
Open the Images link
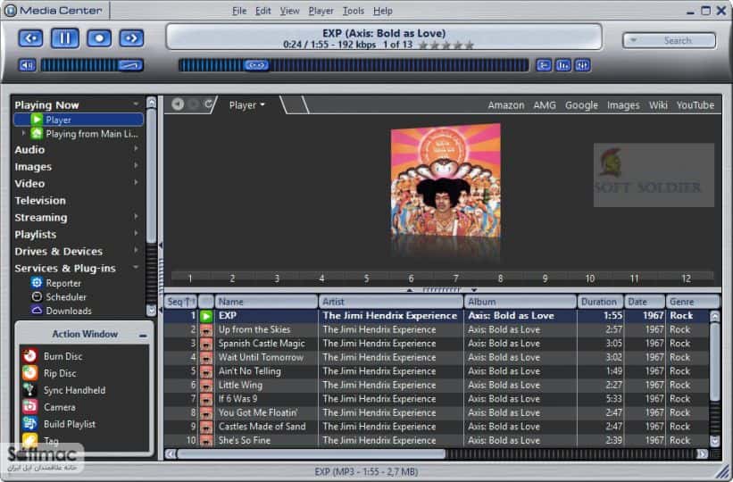(x=622, y=105)
